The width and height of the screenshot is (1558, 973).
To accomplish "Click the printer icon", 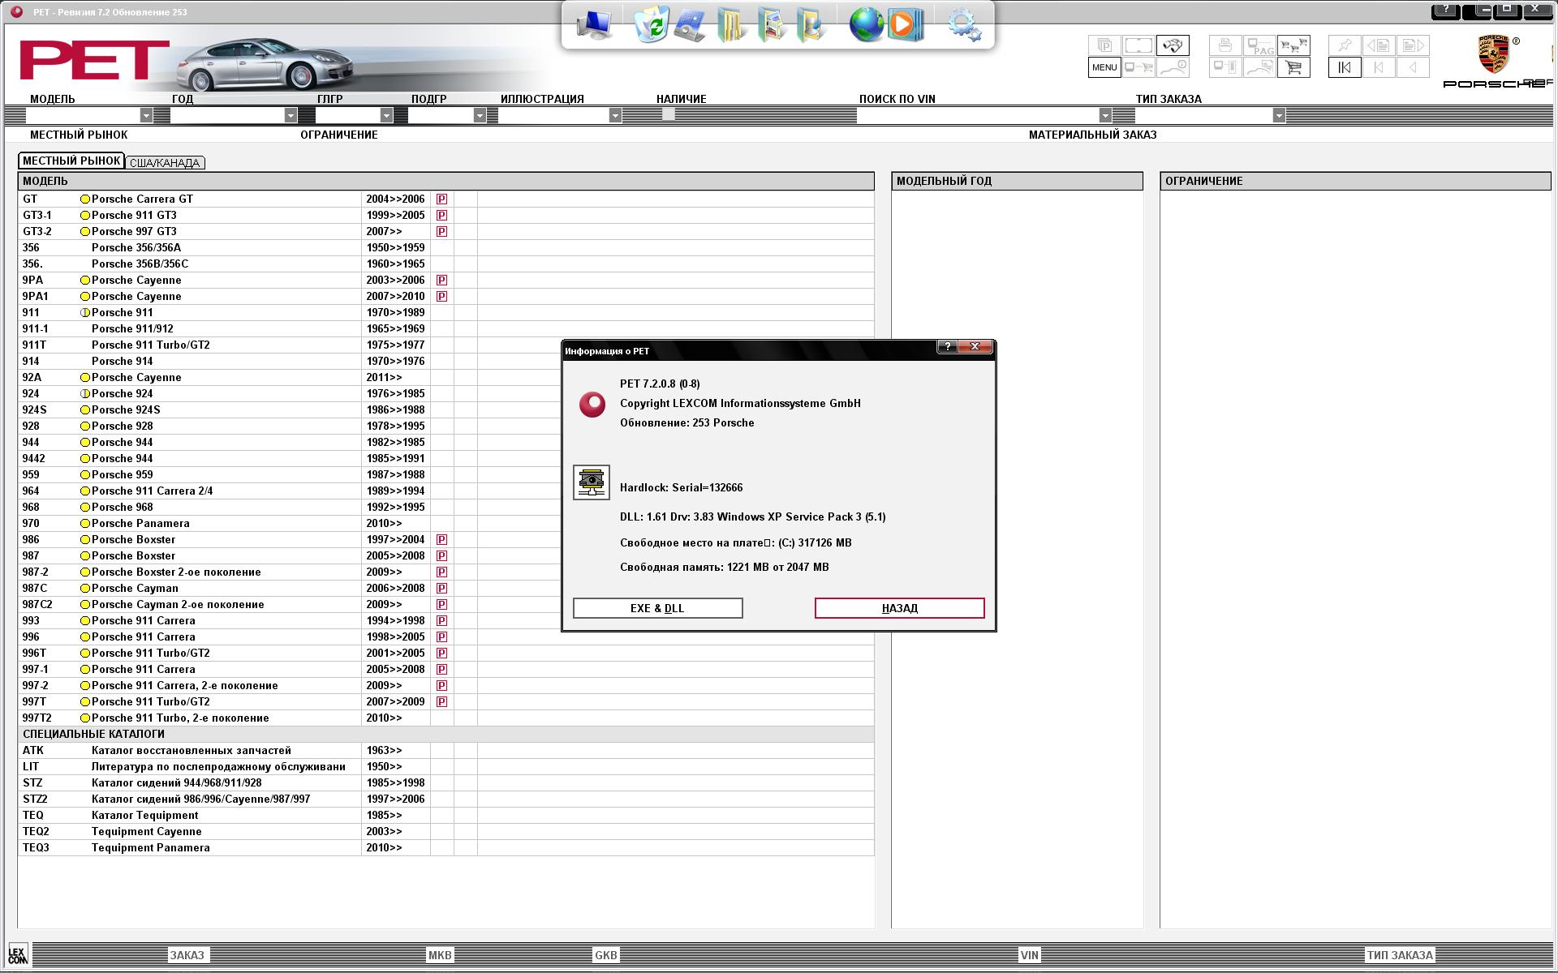I will [1225, 45].
